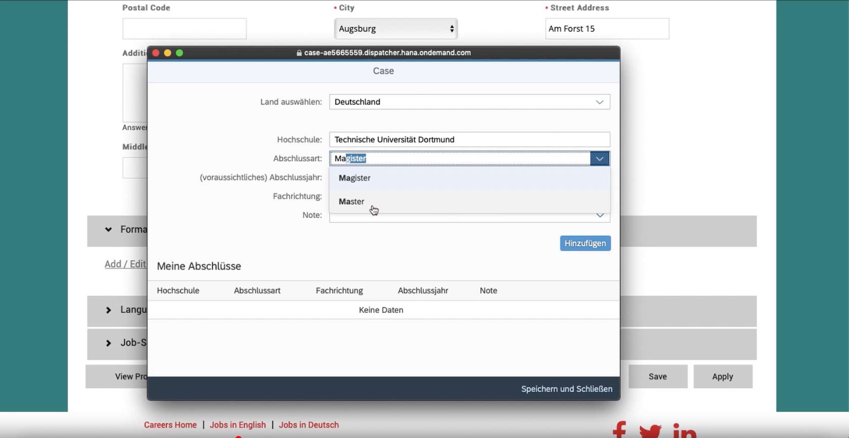
Task: Open the Careers Home link
Action: pyautogui.click(x=170, y=425)
